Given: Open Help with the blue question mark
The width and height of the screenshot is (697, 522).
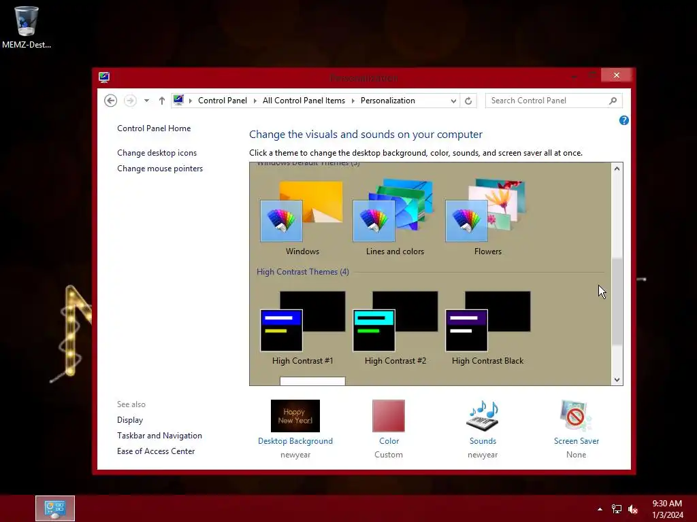Looking at the screenshot, I should pyautogui.click(x=623, y=120).
